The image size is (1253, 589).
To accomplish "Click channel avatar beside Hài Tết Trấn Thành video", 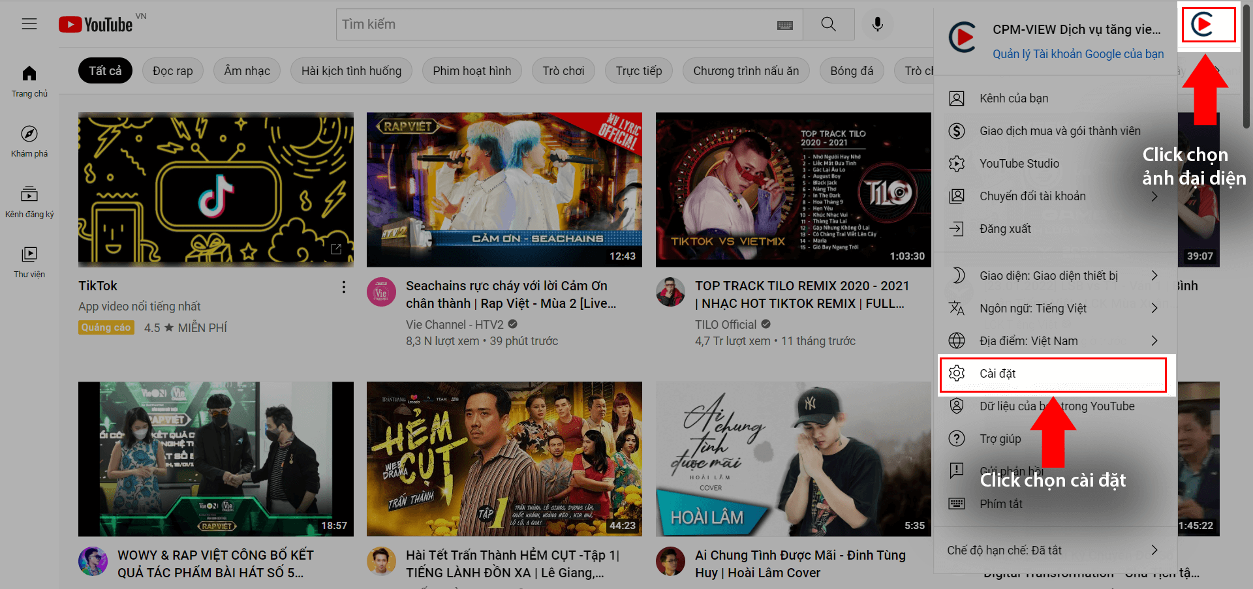I will tap(381, 562).
